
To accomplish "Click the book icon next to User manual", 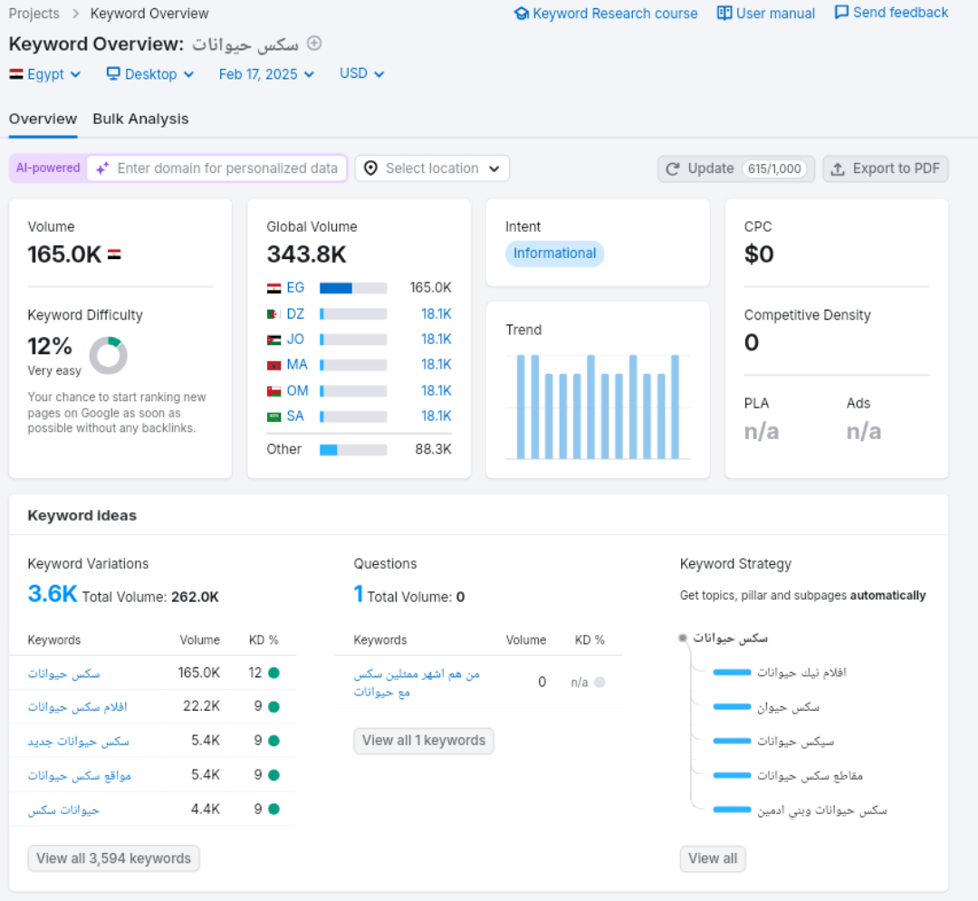I will [x=724, y=14].
